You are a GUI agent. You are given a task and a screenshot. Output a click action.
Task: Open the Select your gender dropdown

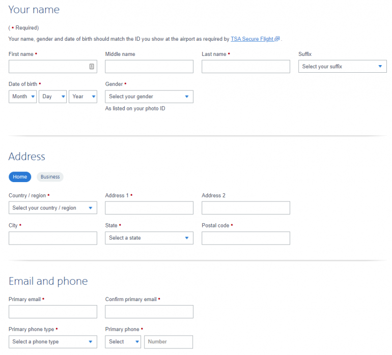[149, 97]
